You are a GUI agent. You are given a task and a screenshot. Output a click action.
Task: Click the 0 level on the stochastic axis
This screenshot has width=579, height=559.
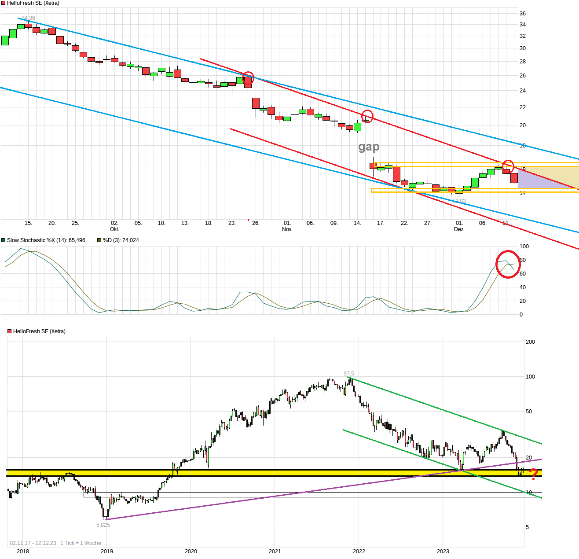point(521,315)
